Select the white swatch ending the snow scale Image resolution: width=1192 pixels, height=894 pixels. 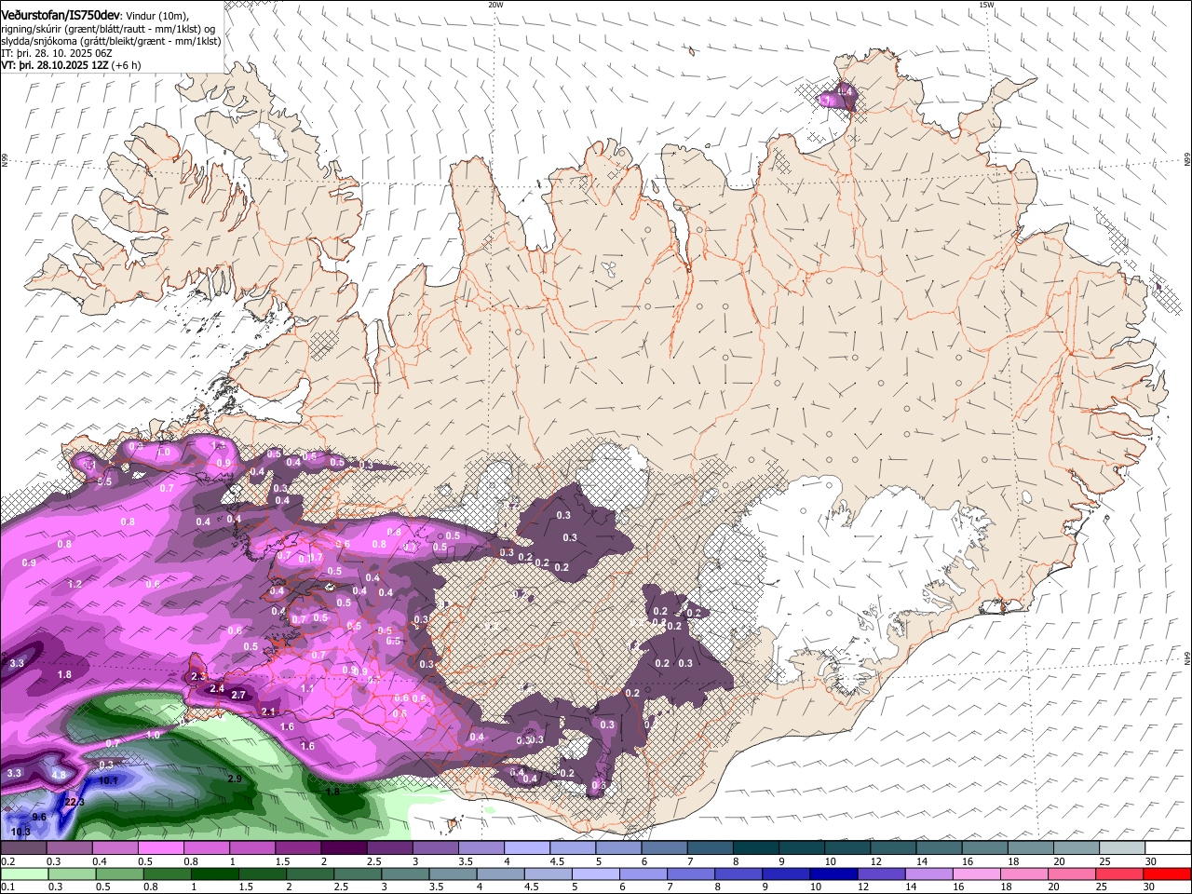pyautogui.click(x=1168, y=847)
